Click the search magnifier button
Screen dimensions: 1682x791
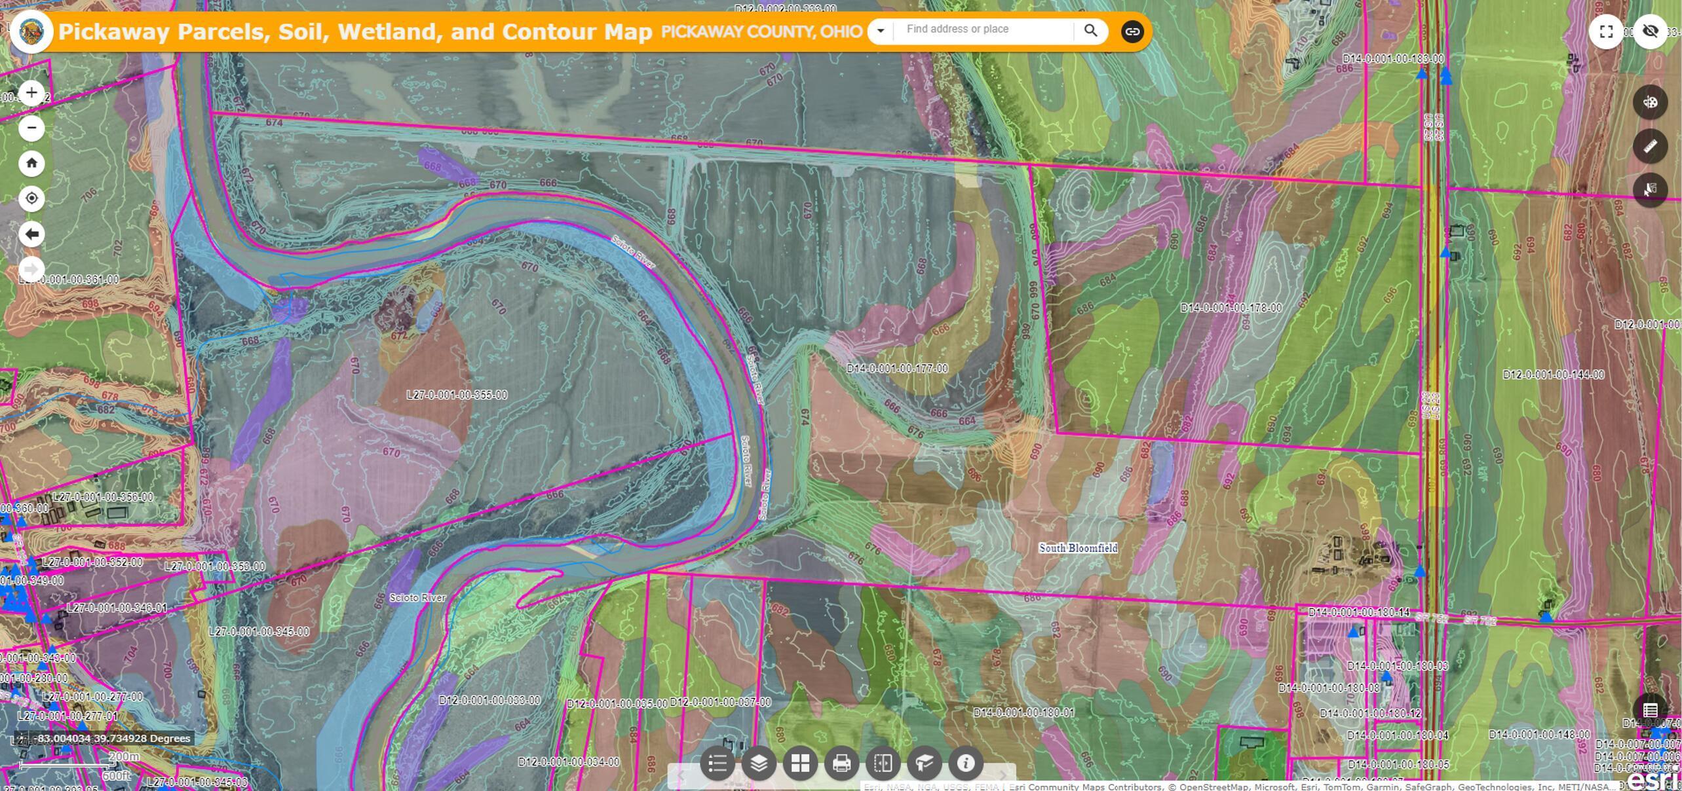coord(1090,31)
